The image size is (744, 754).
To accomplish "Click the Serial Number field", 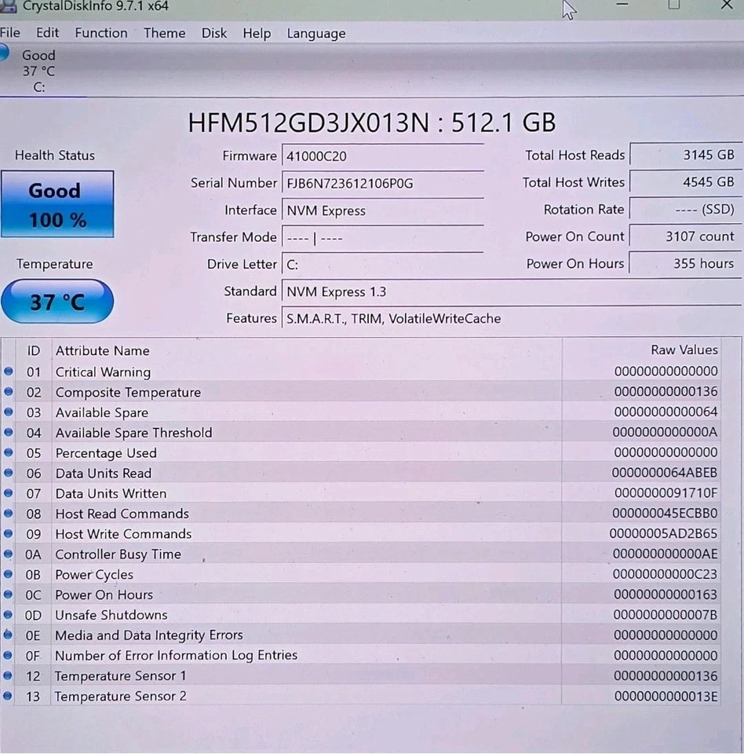I will tap(382, 183).
